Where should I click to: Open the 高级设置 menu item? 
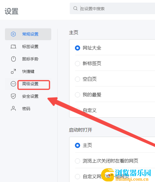(30, 84)
